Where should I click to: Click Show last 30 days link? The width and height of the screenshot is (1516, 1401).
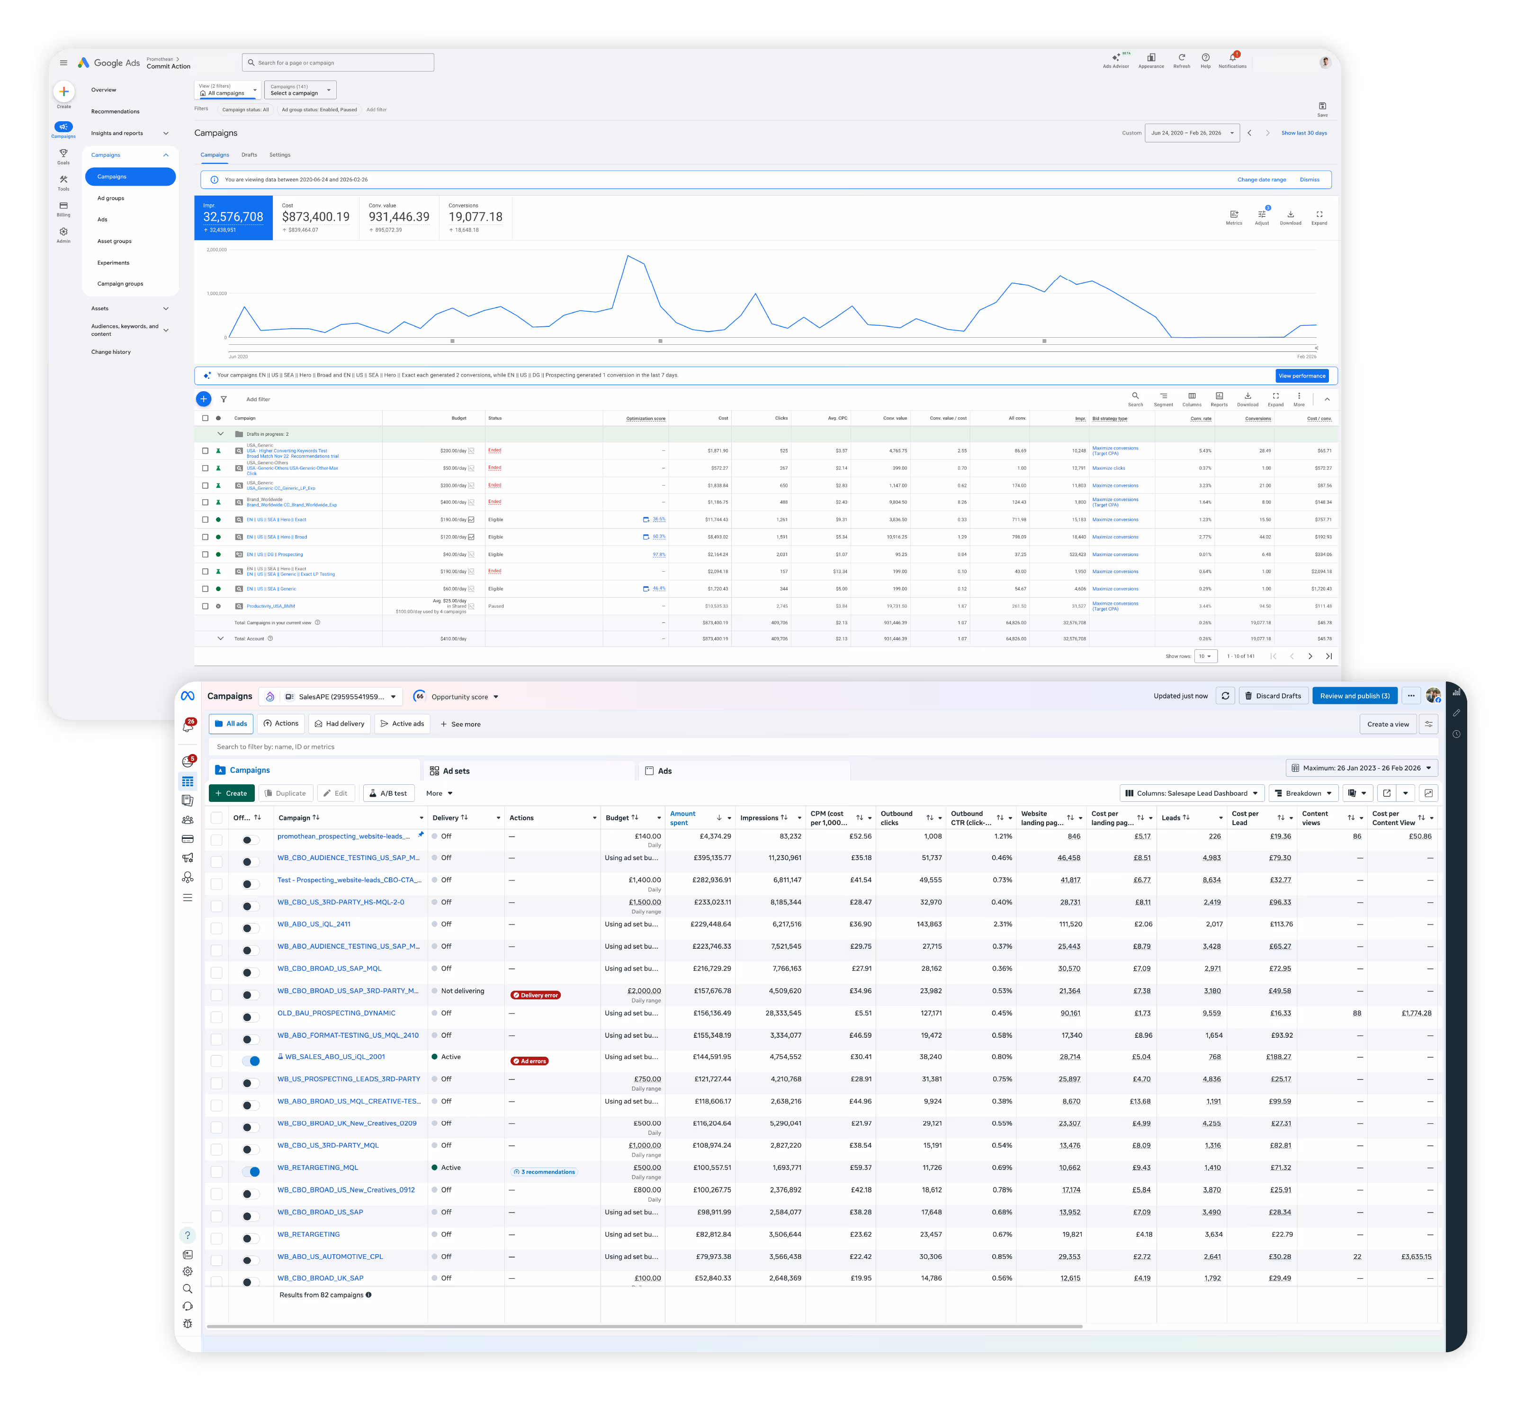1304,133
